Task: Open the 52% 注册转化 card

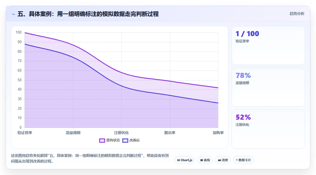Action: (x=268, y=129)
